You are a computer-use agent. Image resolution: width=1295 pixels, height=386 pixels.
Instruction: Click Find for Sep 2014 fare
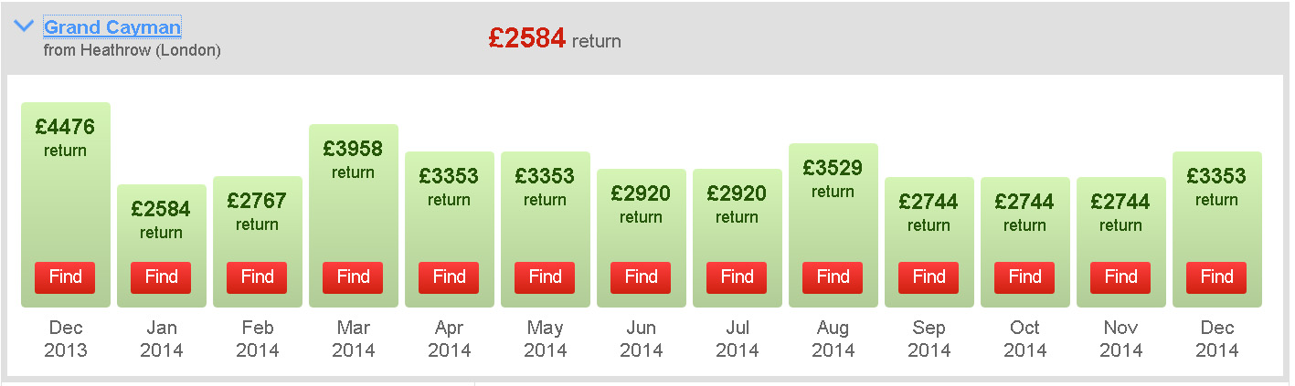pyautogui.click(x=929, y=277)
